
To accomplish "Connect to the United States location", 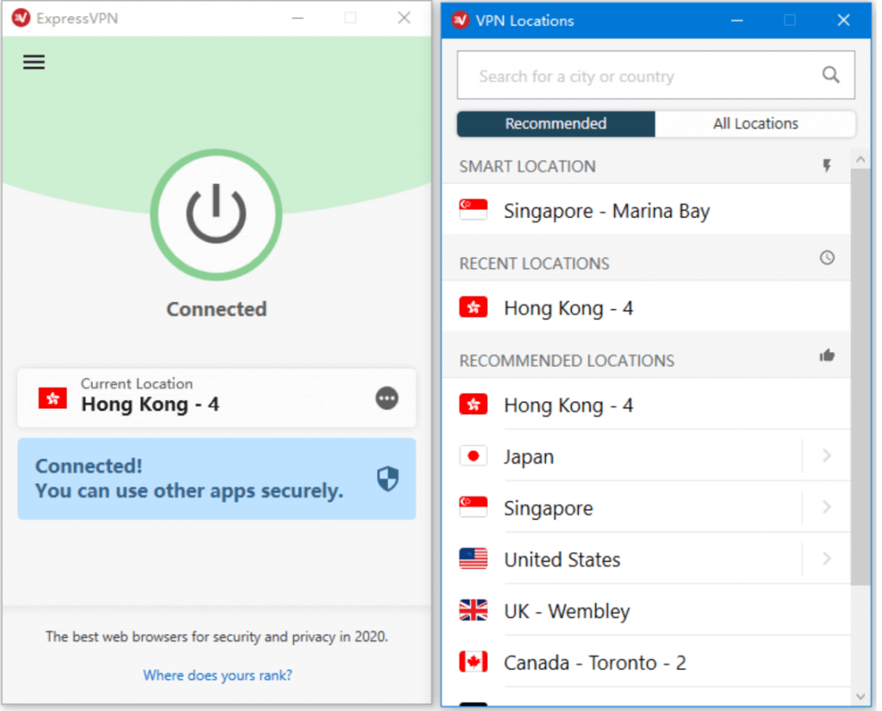I will tap(622, 560).
